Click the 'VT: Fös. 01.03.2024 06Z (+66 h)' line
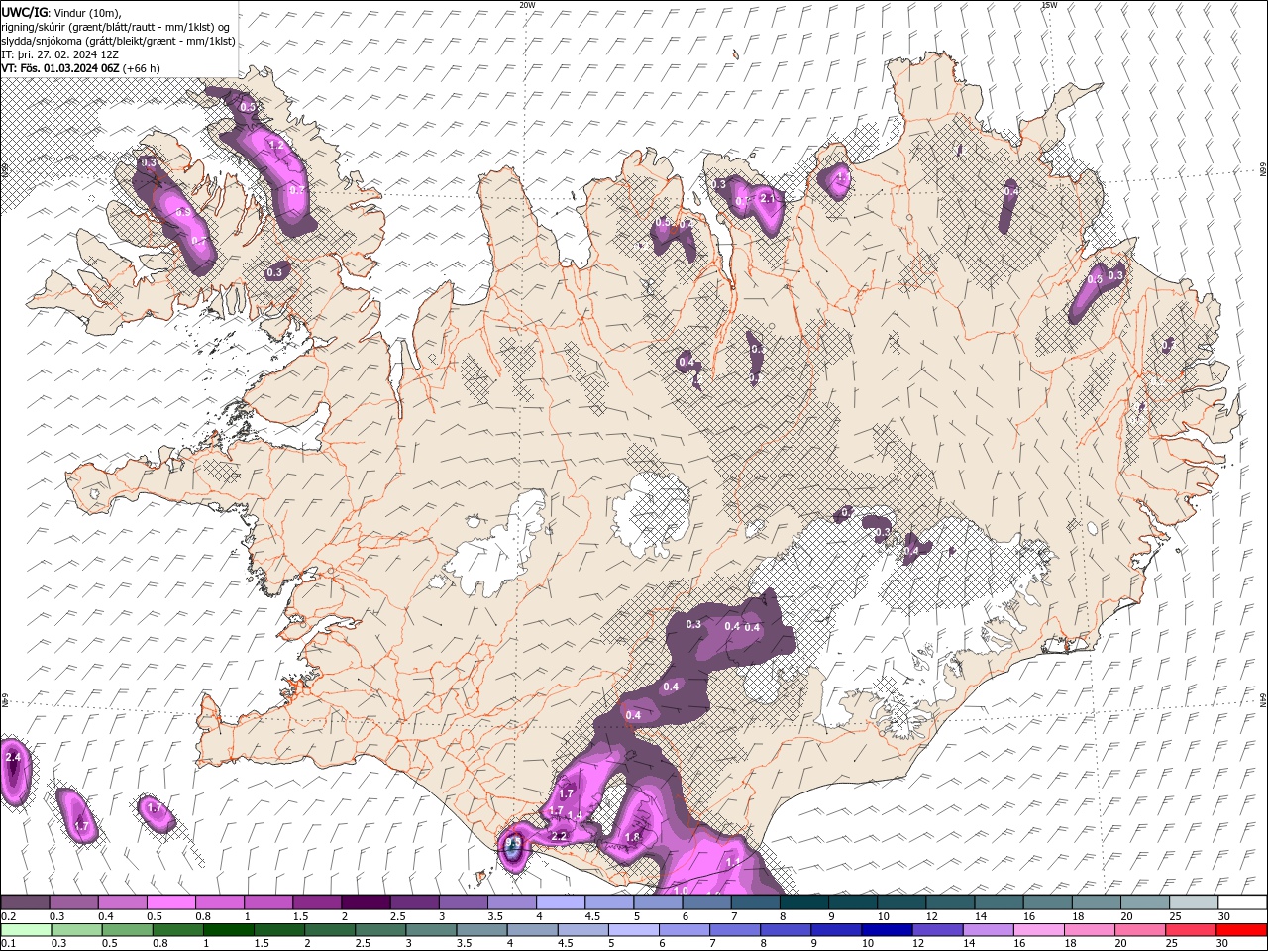This screenshot has height=951, width=1268. 80,68
